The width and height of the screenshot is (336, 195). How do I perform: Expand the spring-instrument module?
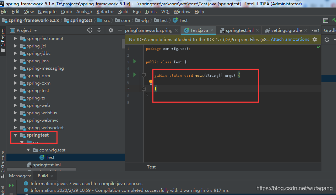coord(15,39)
